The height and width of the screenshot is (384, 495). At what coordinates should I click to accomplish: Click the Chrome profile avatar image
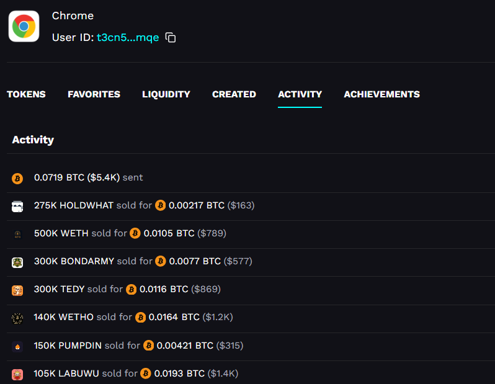pyautogui.click(x=24, y=26)
